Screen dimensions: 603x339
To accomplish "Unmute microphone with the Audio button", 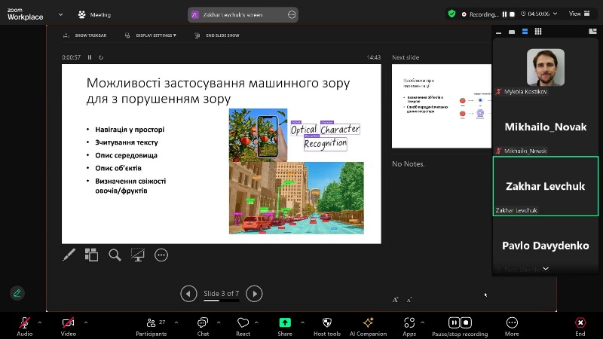I will point(25,326).
